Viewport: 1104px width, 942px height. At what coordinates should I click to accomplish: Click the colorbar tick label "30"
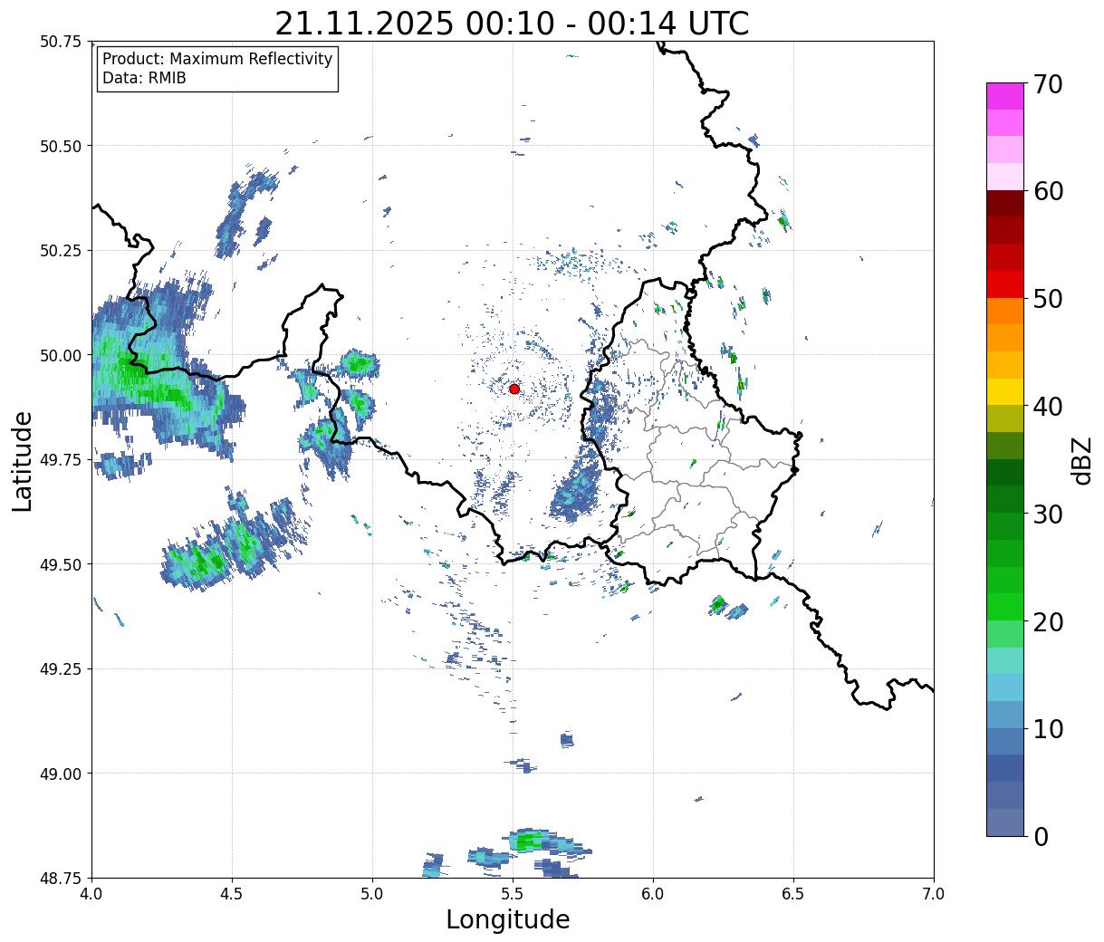(1048, 514)
